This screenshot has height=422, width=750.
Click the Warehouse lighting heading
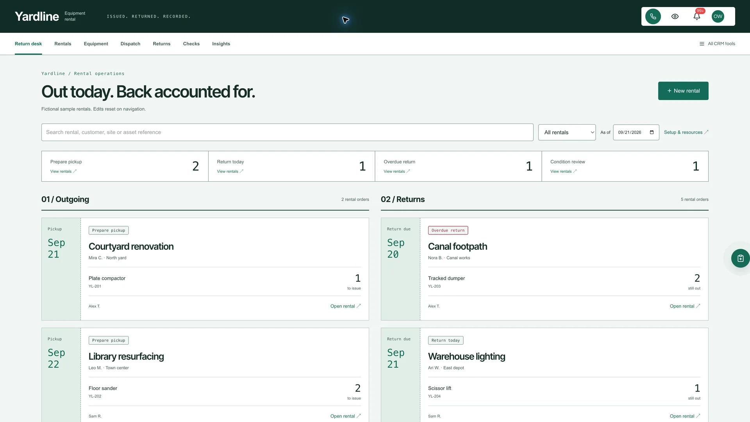tap(466, 357)
